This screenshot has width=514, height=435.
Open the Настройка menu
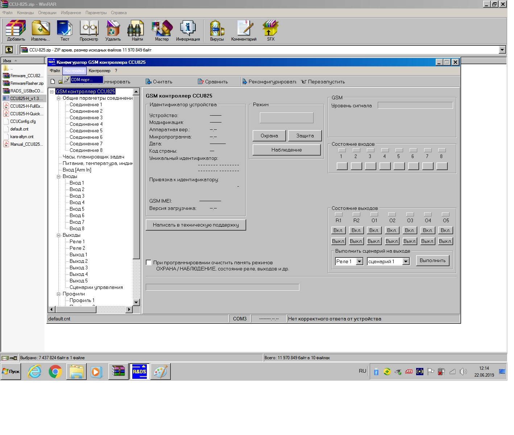pos(74,71)
